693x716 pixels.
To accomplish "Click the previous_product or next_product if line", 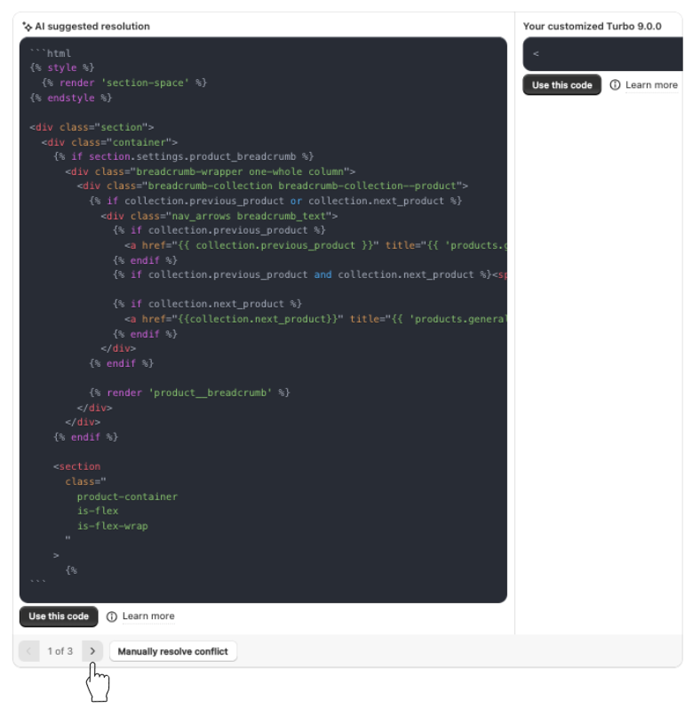I will coord(275,201).
